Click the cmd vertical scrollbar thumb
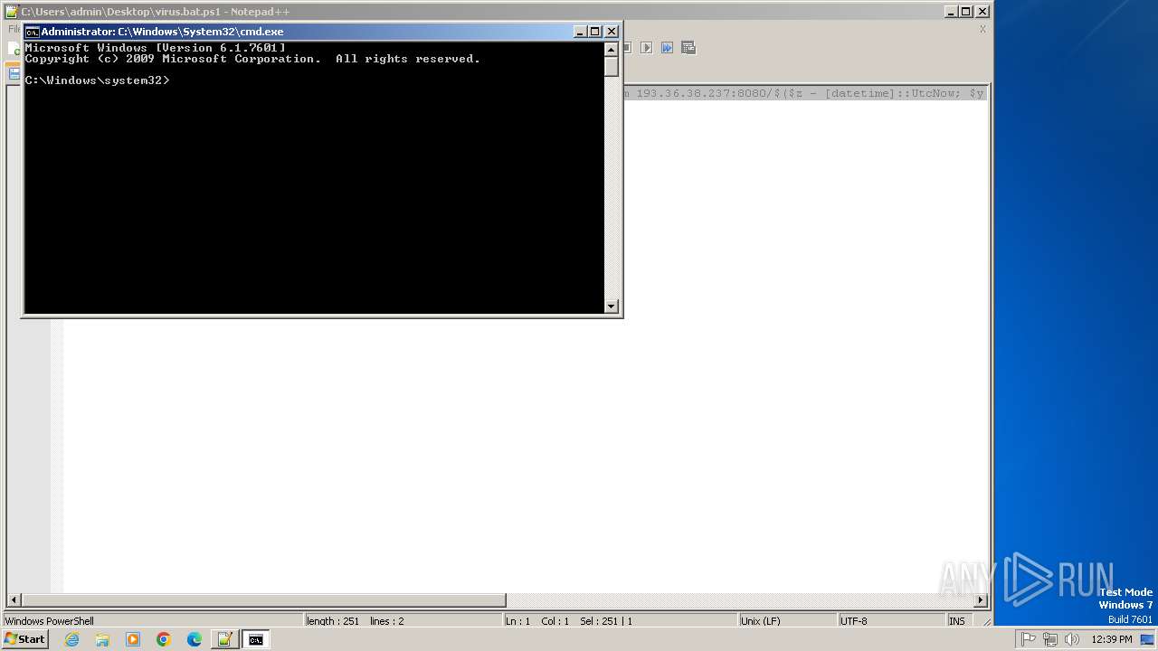 [x=612, y=66]
